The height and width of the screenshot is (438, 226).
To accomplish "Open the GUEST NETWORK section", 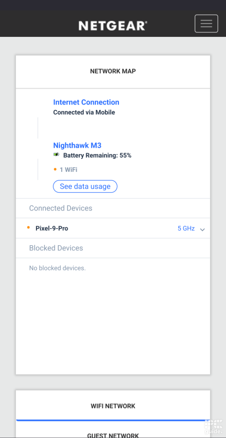I will (x=113, y=435).
